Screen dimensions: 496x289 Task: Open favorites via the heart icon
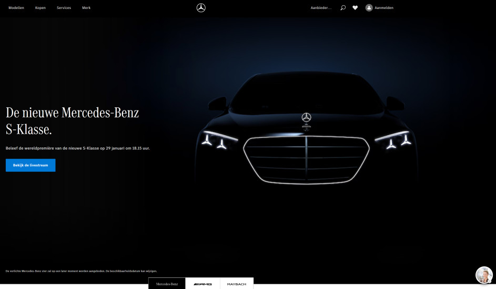355,8
